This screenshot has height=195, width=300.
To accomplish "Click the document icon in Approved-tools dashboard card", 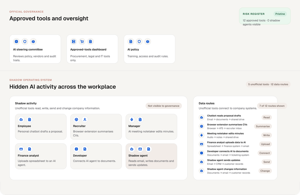I will [x=91, y=42].
